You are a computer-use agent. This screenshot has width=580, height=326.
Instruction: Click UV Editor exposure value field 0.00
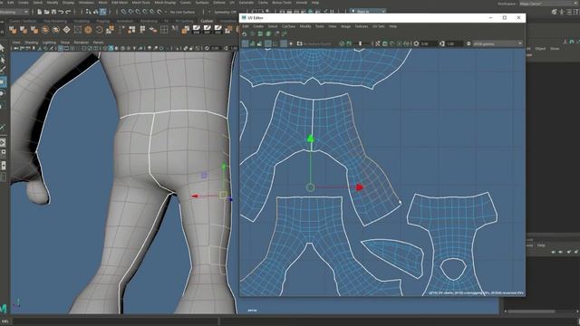(429, 43)
